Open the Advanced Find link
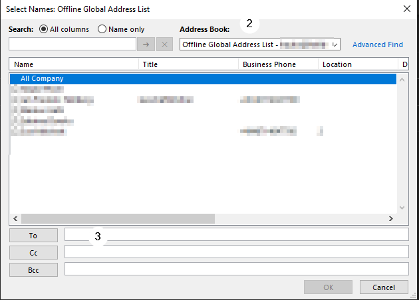Image resolution: width=419 pixels, height=300 pixels. 377,44
